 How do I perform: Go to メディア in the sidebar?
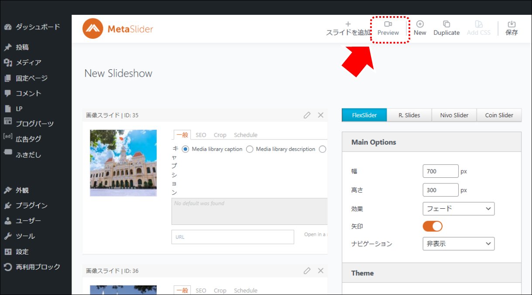tap(28, 63)
